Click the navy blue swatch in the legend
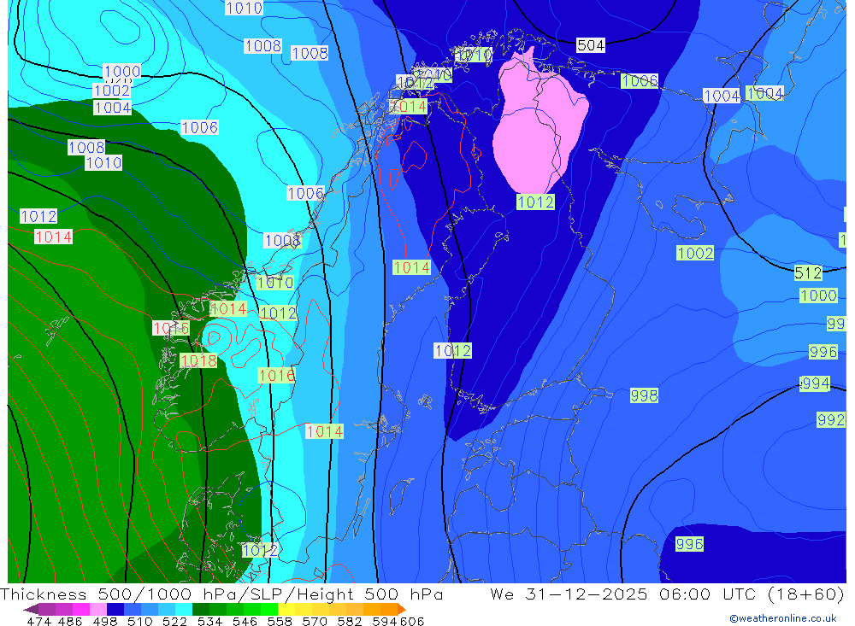 (x=115, y=609)
